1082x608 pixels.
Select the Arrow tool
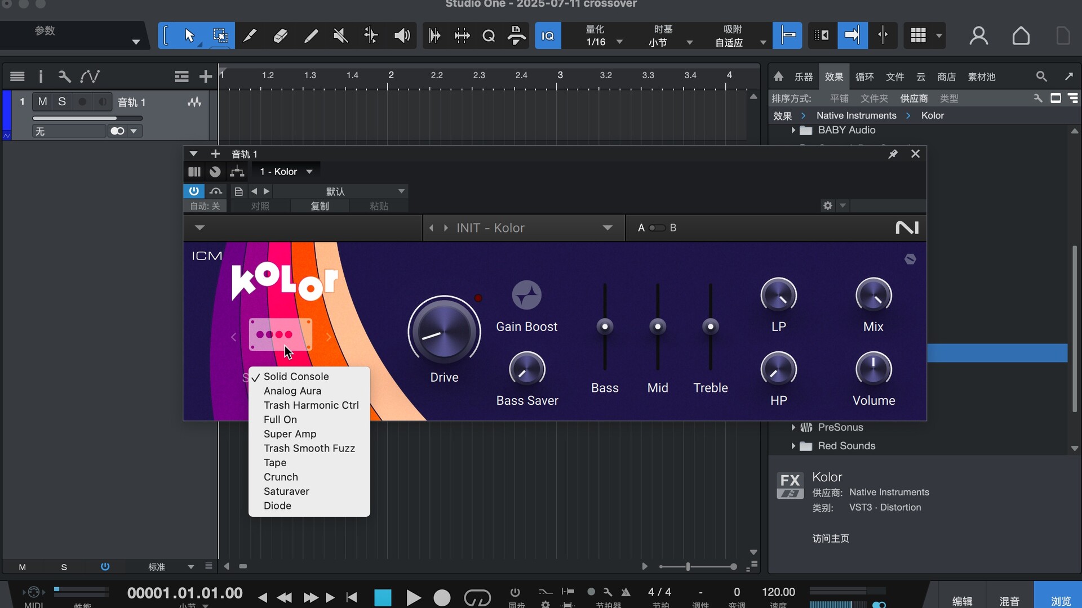(189, 36)
